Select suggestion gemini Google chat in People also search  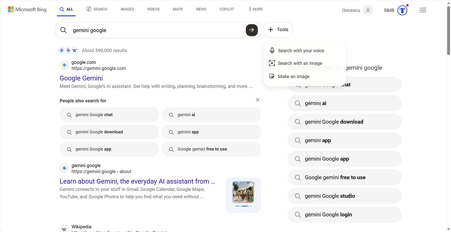pos(109,115)
